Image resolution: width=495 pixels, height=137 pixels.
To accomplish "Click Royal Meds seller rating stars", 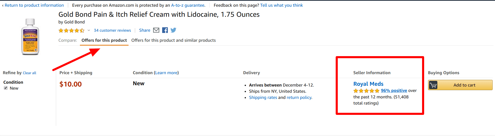I will click(366, 91).
